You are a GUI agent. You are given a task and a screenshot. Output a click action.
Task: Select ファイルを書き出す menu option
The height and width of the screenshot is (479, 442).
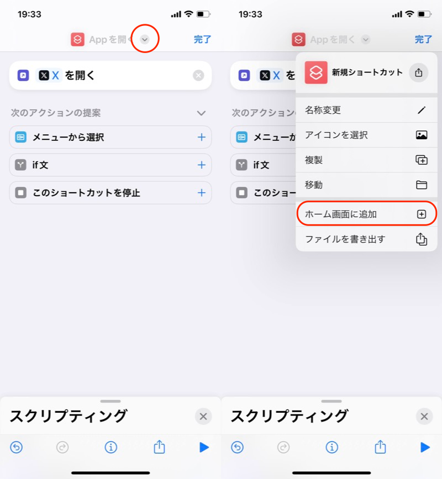pyautogui.click(x=366, y=239)
